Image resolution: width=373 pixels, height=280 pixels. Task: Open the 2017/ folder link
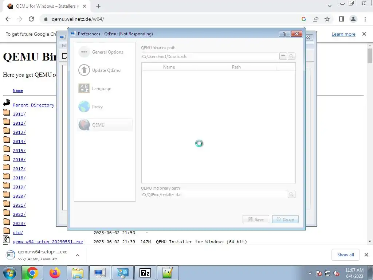pos(19,169)
